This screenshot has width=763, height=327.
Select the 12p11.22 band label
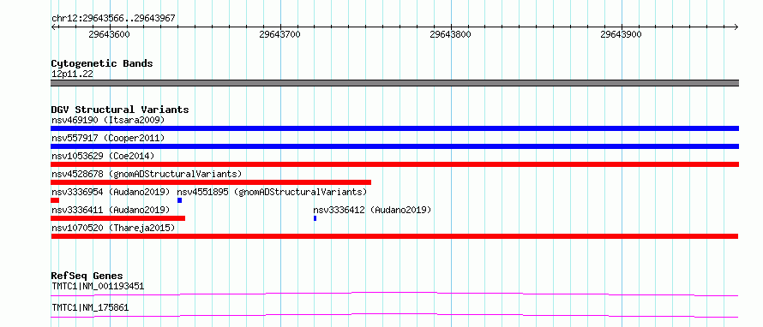pos(72,74)
